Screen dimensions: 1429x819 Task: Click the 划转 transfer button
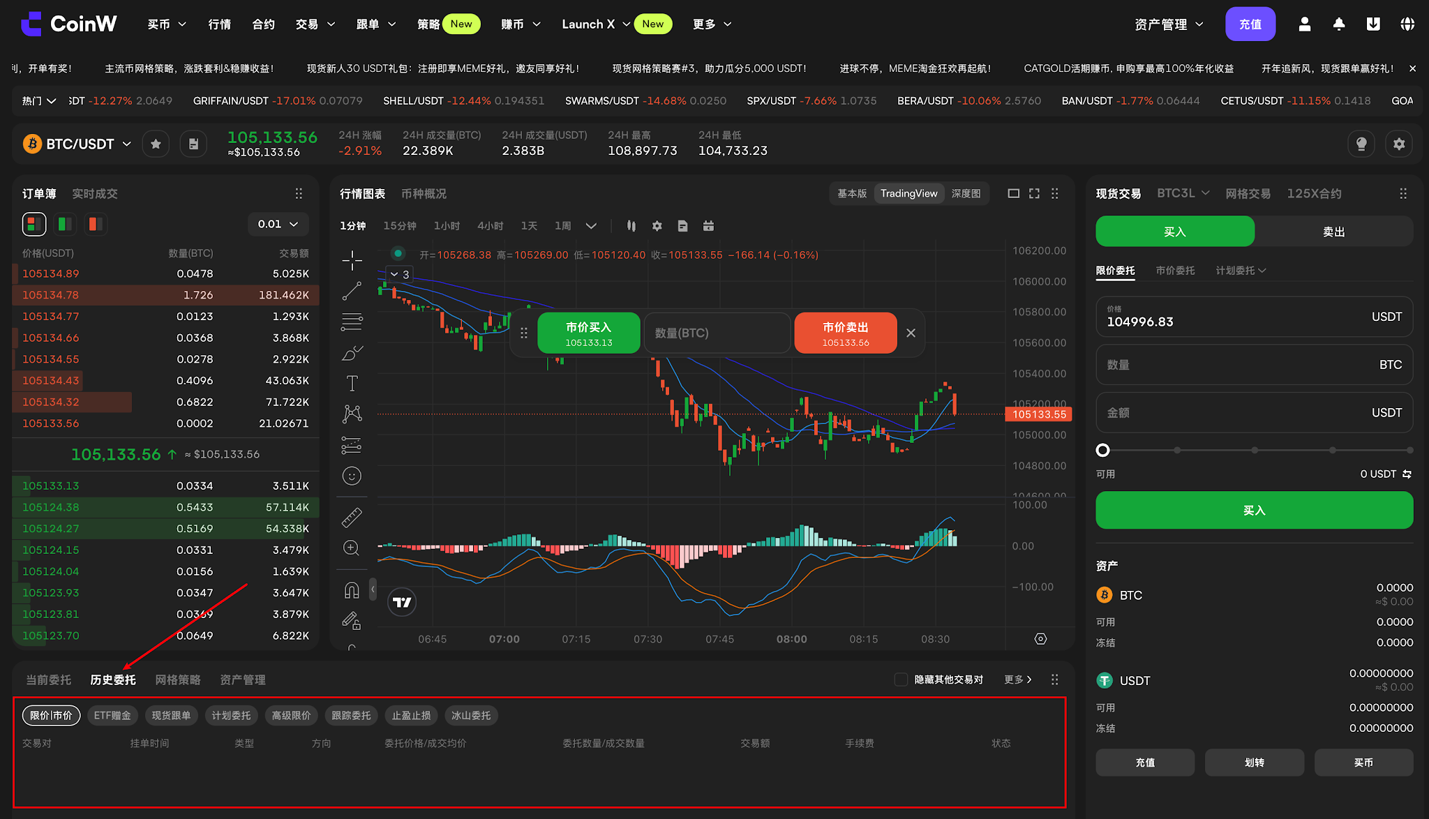[1254, 762]
